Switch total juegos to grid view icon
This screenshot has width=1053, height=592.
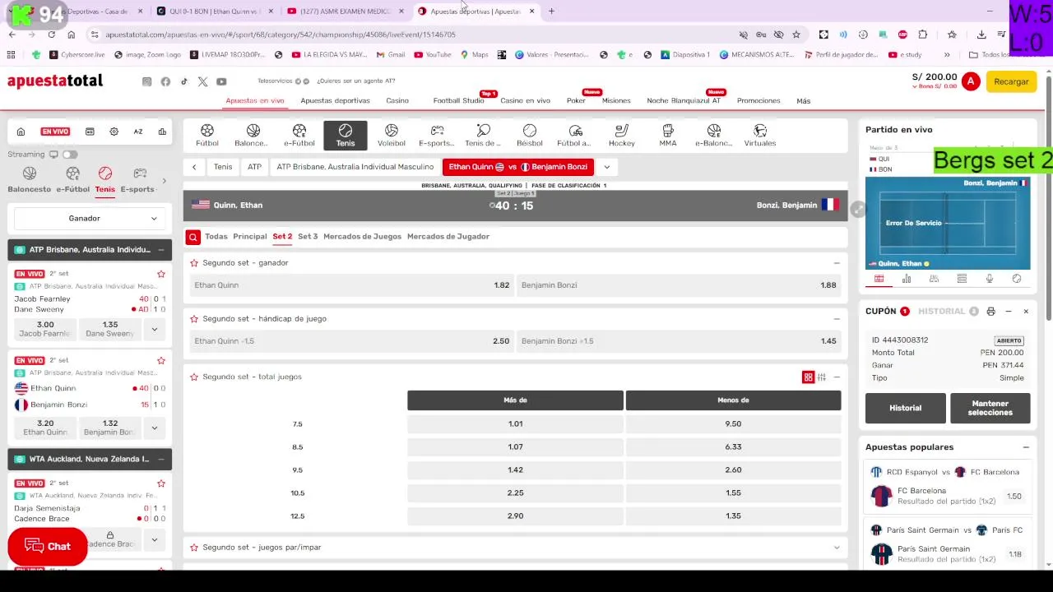(x=808, y=377)
